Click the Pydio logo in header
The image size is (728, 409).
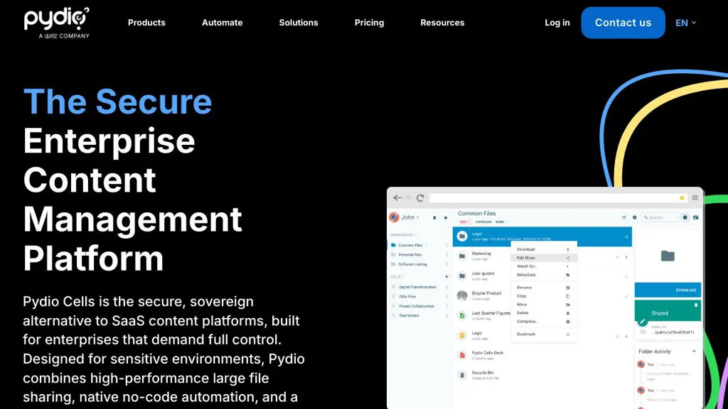[56, 23]
